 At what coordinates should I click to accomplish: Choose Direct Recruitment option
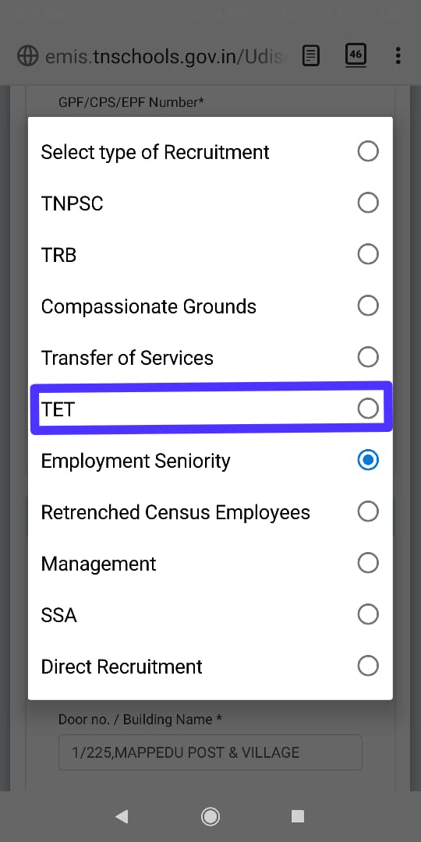[x=210, y=667]
